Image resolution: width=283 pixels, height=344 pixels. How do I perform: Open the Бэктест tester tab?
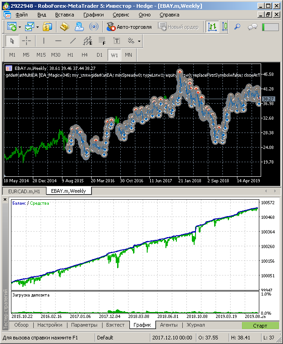click(x=115, y=325)
